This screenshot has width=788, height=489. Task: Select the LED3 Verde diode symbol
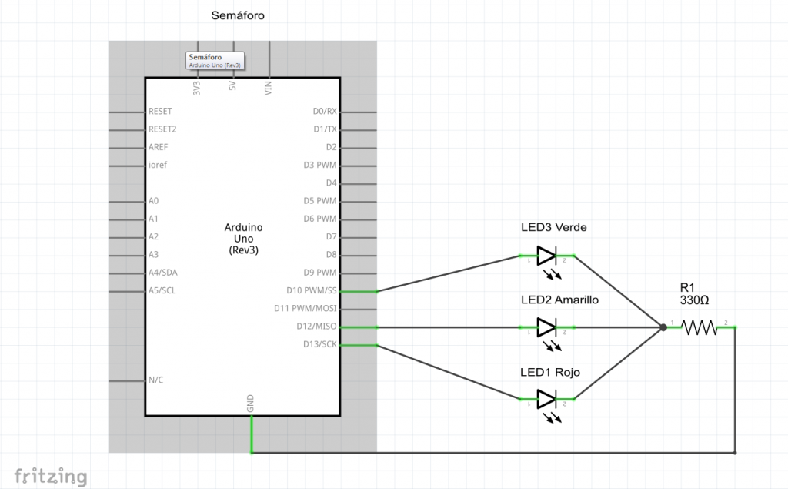tap(546, 256)
